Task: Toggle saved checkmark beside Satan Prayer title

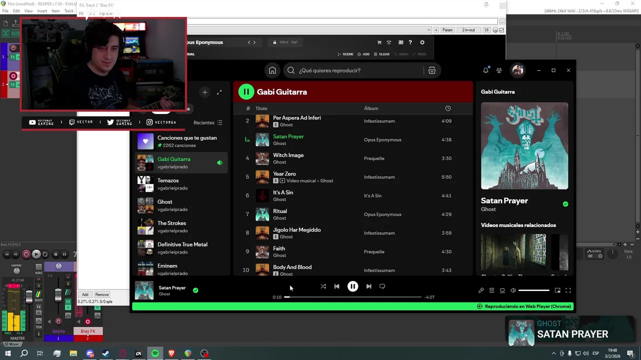Action: (565, 204)
